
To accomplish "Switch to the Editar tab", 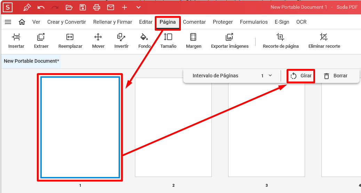I will (146, 22).
